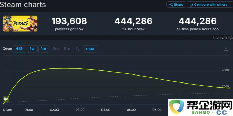This screenshot has width=233, height=116.
Task: Open Compare with others option
Action: click(x=210, y=5)
